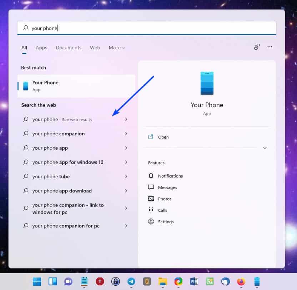Expand the chevron below Open in the preview pane
Viewport: 297px width, 290px height.
[x=265, y=148]
